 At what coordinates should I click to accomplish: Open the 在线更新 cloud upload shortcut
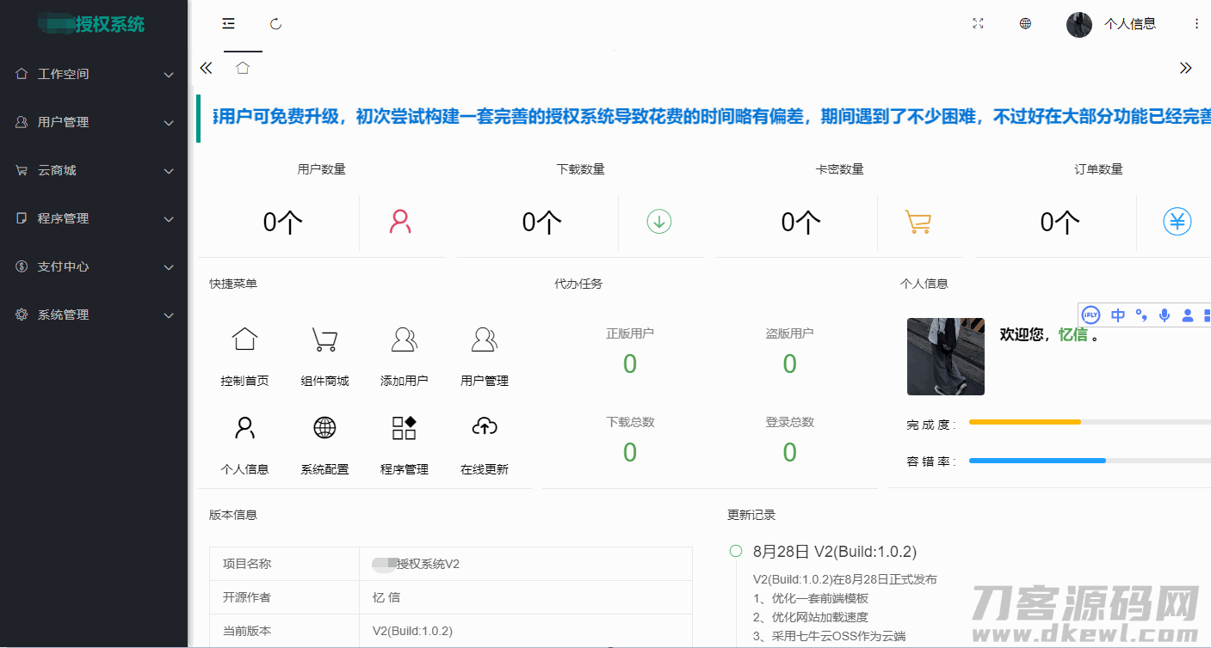pyautogui.click(x=485, y=428)
